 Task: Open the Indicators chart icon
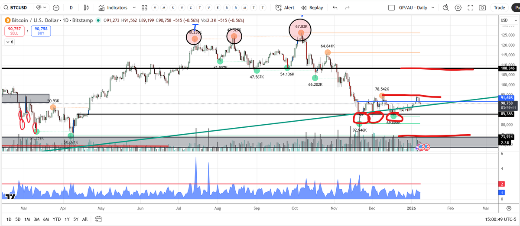pyautogui.click(x=101, y=7)
